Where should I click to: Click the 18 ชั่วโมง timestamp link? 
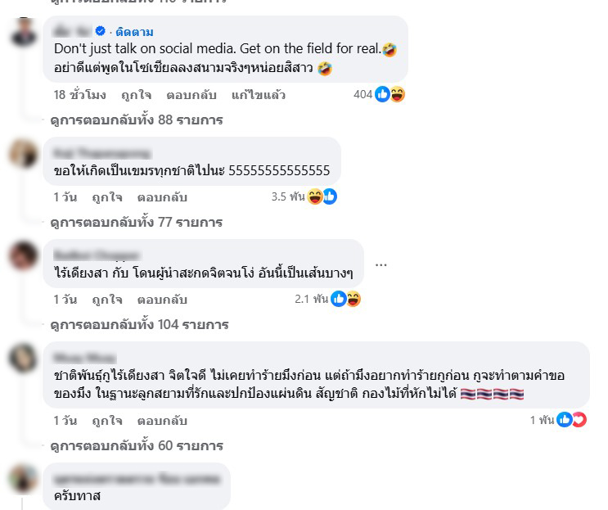79,95
